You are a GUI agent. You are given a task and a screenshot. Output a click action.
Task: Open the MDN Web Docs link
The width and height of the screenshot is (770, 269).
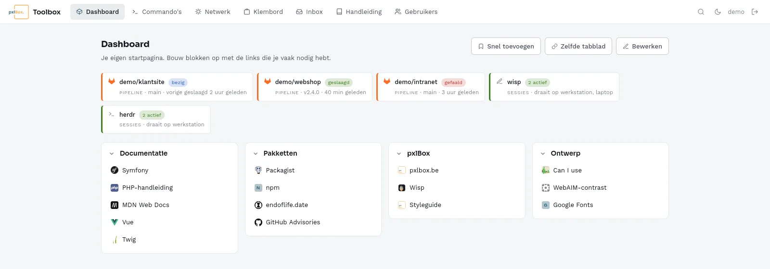[x=146, y=205]
